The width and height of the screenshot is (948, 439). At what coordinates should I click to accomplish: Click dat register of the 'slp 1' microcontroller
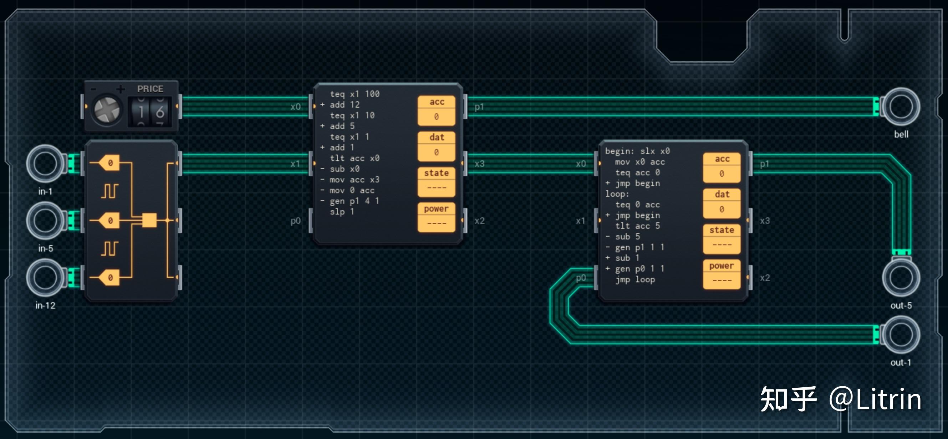pos(437,146)
